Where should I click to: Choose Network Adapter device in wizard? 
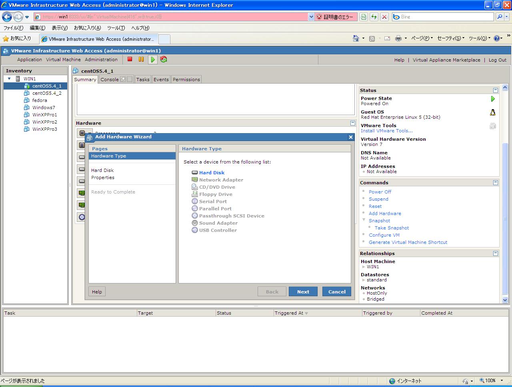pos(221,180)
